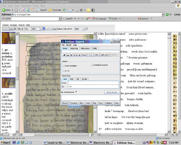Insert the capital Ð character button
Viewport: 181px width, 145px height.
point(71,55)
